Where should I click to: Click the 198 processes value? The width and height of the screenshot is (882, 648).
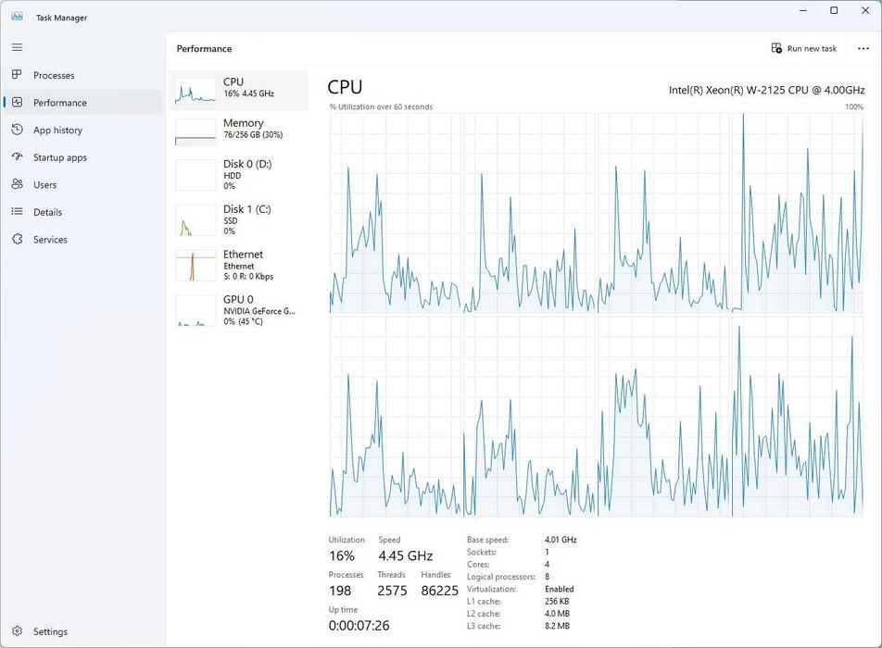[x=340, y=591]
